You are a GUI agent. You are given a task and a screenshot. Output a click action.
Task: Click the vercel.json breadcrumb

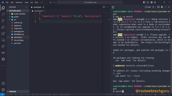pos(38,11)
